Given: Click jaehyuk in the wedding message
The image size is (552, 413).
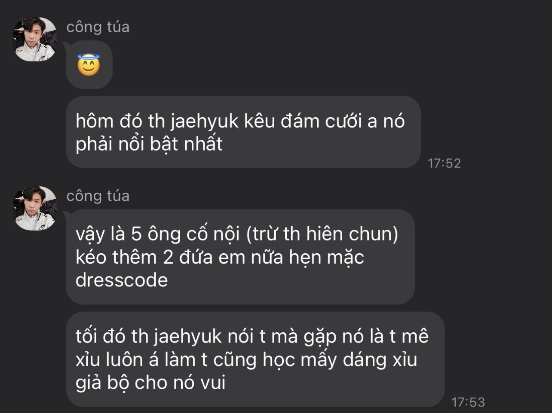Looking at the screenshot, I should tap(204, 121).
